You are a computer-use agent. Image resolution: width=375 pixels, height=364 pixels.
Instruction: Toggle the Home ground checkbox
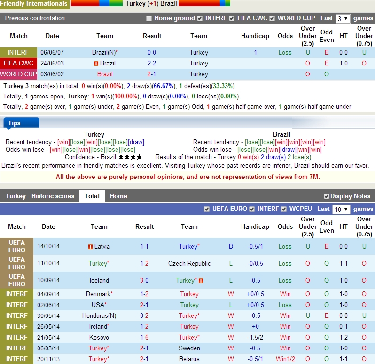(149, 18)
